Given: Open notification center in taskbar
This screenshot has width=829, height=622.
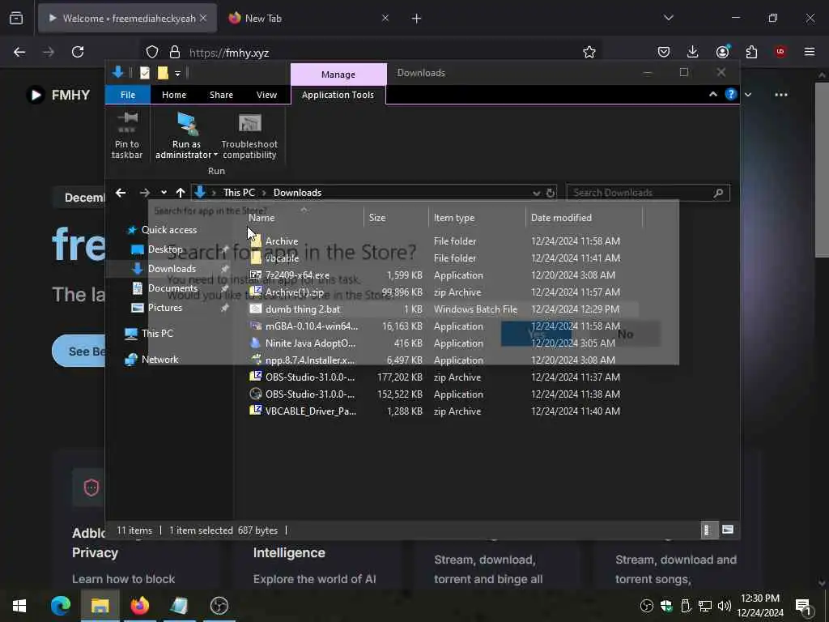Looking at the screenshot, I should [x=803, y=606].
